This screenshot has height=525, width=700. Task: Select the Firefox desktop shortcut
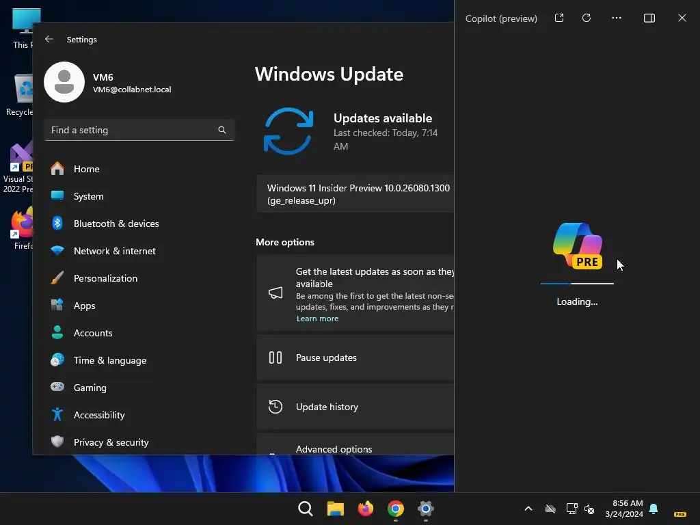[x=23, y=228]
